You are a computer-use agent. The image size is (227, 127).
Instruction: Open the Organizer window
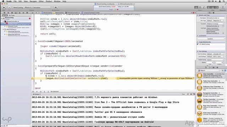click(x=223, y=7)
